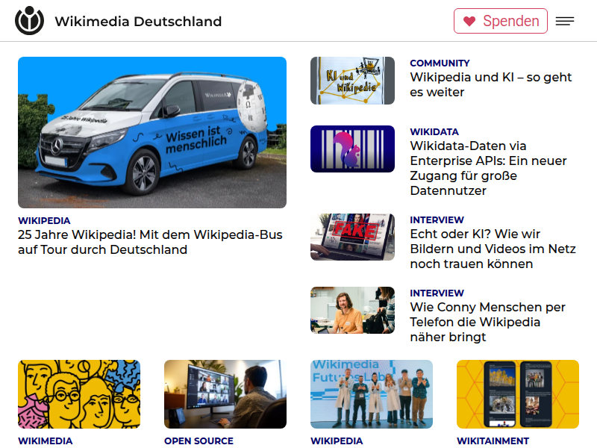Open the yellow illustrated faces thumbnail

79,394
